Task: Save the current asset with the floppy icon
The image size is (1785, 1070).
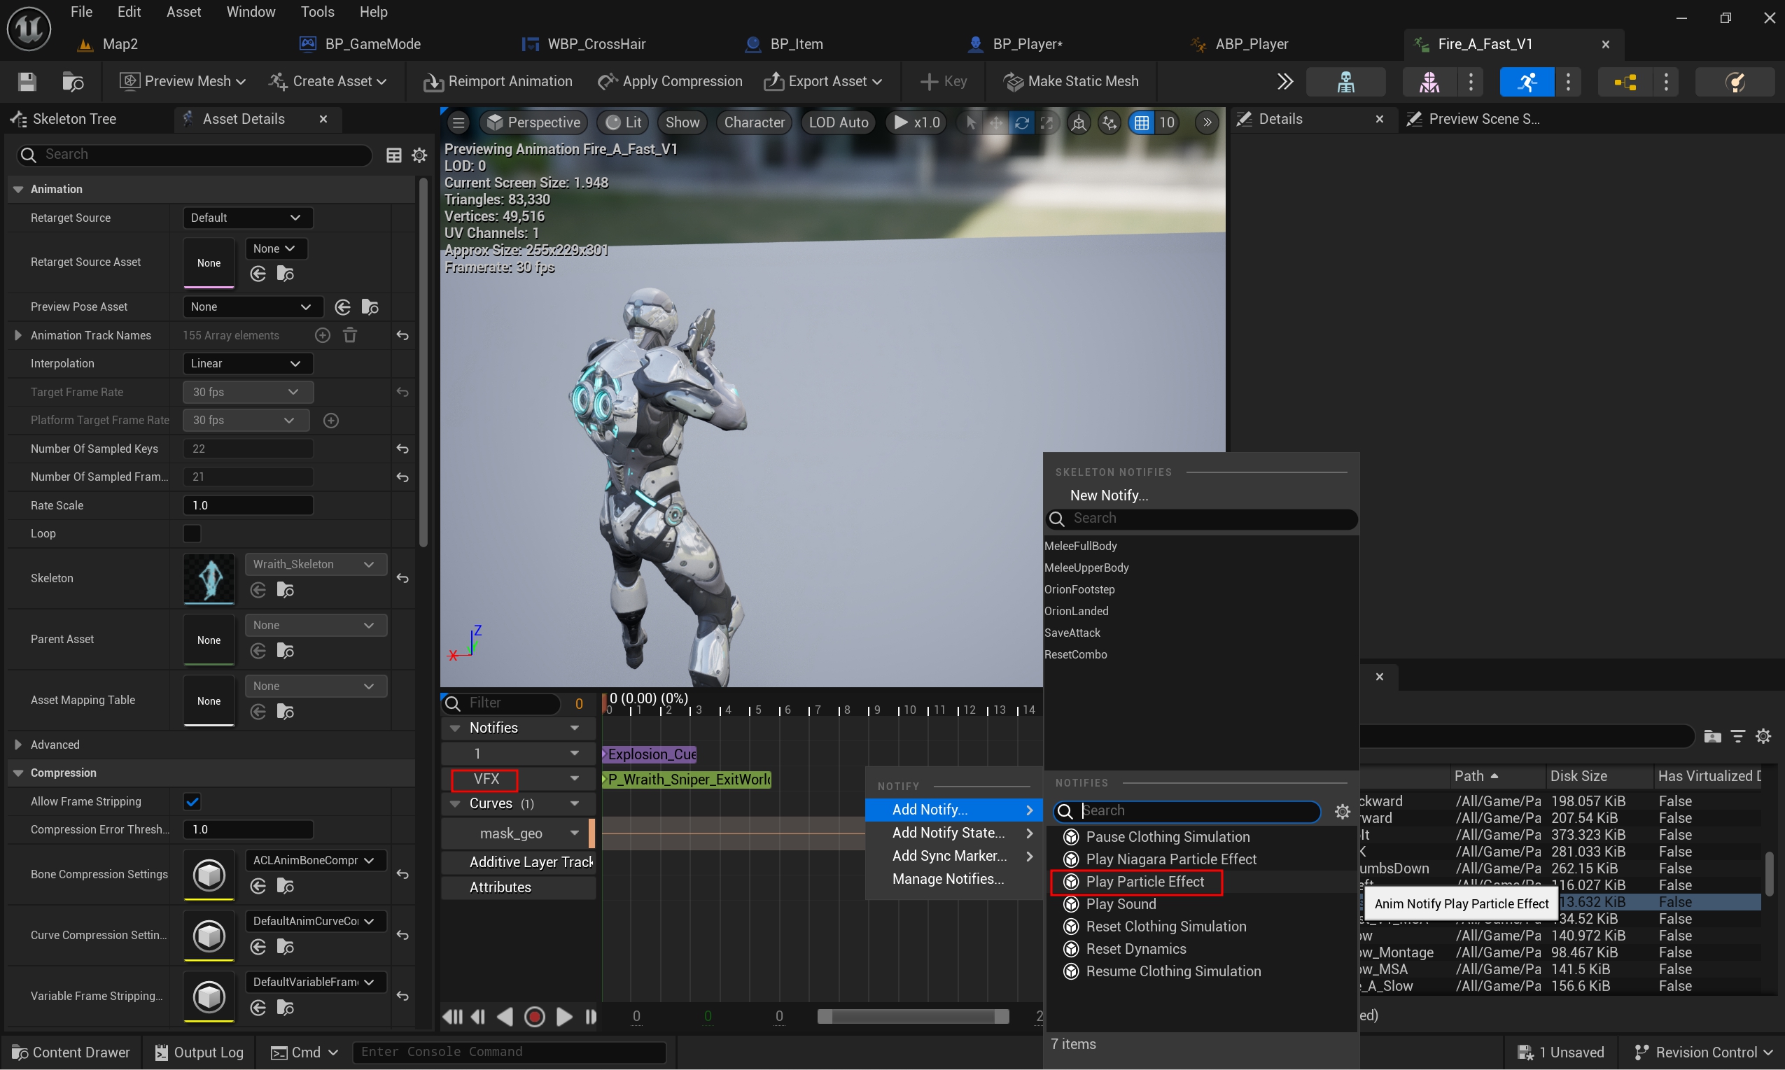Action: (27, 81)
